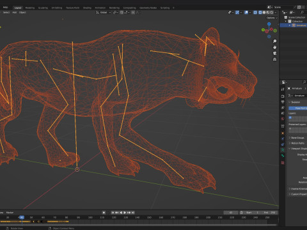Toggle viewport gizmos display
The width and height of the screenshot is (307, 230).
(x=237, y=13)
